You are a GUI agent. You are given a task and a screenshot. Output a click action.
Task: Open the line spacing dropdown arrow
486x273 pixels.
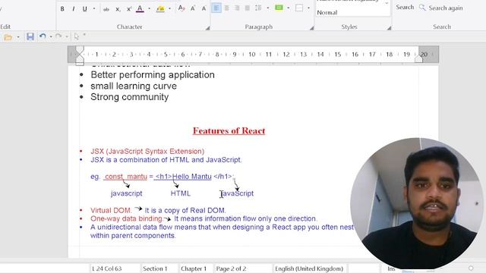coord(268,8)
